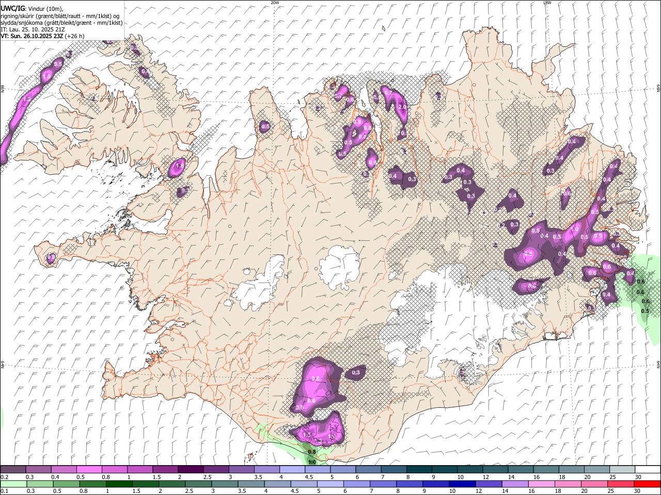
Task: Pick the blue 8 swatch in the lower legend row
Action: (410, 484)
